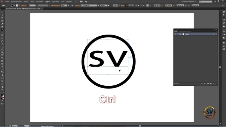
Task: Set paragraph alignment to center
Action: tap(130, 6)
